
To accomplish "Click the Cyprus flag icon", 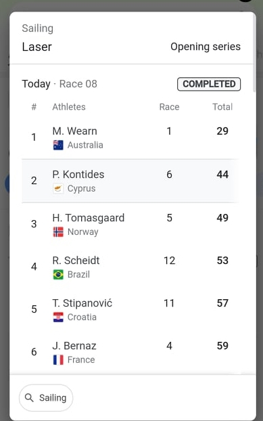I will click(58, 188).
